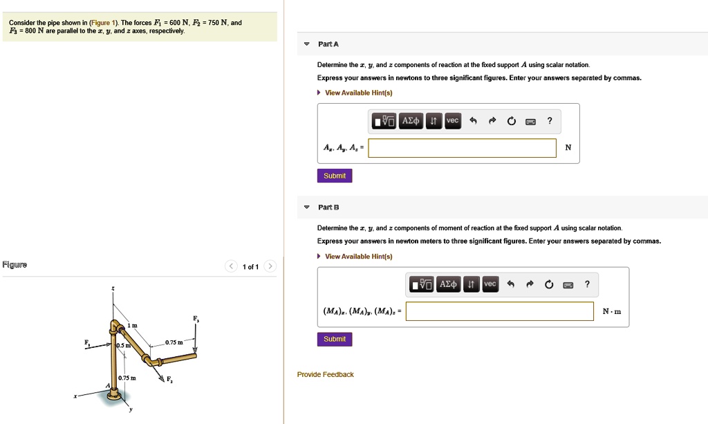
Task: Click the help question mark icon in Part B
Action: tap(586, 284)
